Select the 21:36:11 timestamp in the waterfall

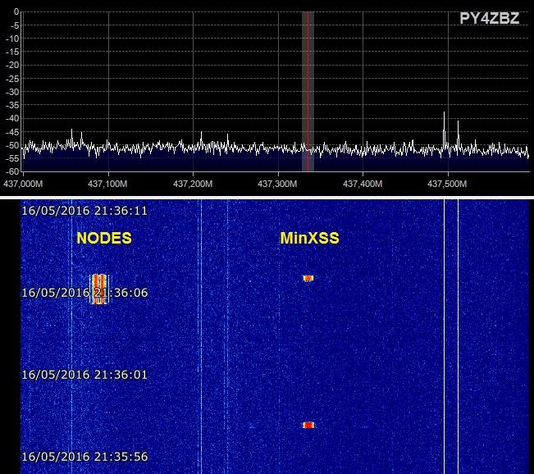[x=85, y=211]
